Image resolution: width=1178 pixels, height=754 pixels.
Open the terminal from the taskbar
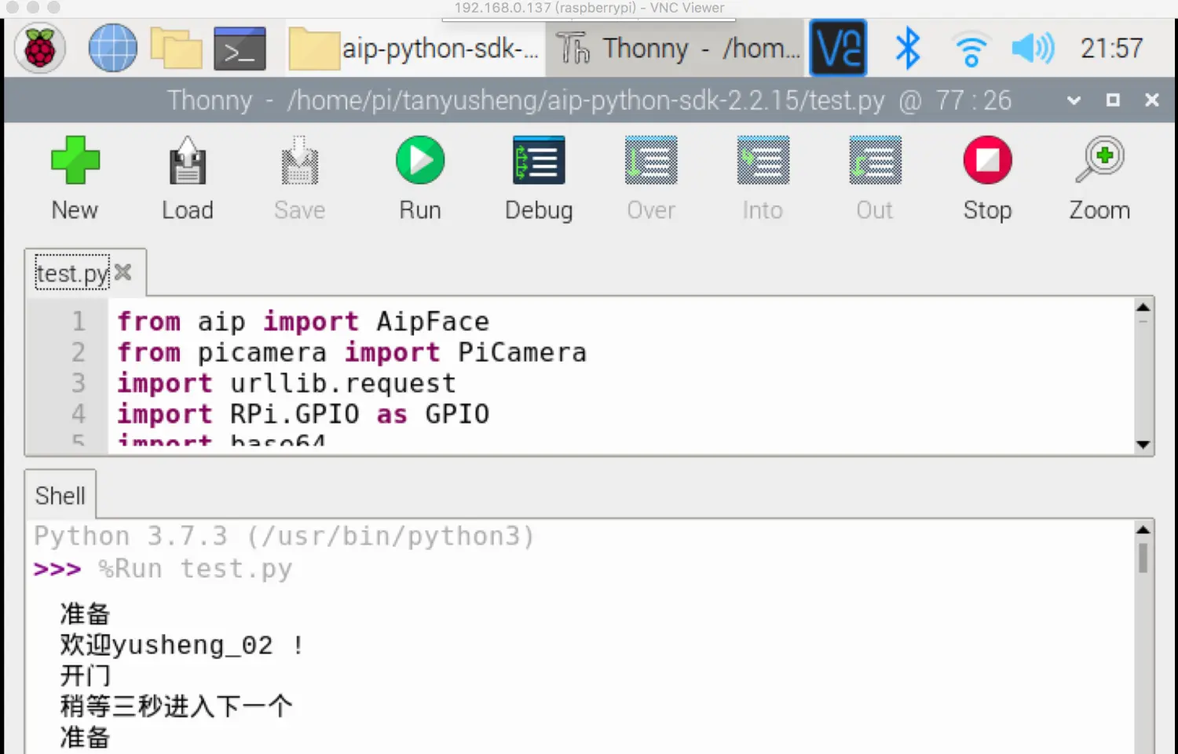click(x=240, y=49)
